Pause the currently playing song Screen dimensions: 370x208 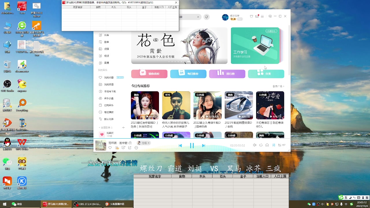192,145
